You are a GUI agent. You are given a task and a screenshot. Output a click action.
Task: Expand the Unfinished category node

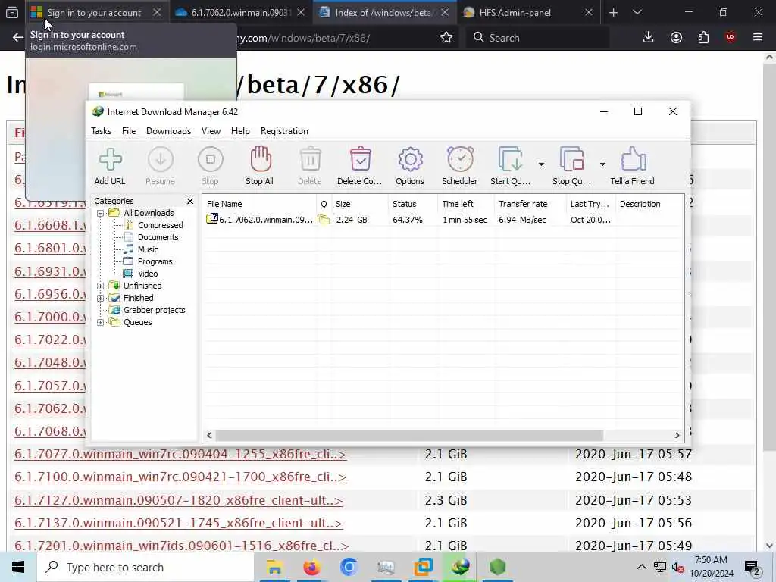[x=101, y=286]
